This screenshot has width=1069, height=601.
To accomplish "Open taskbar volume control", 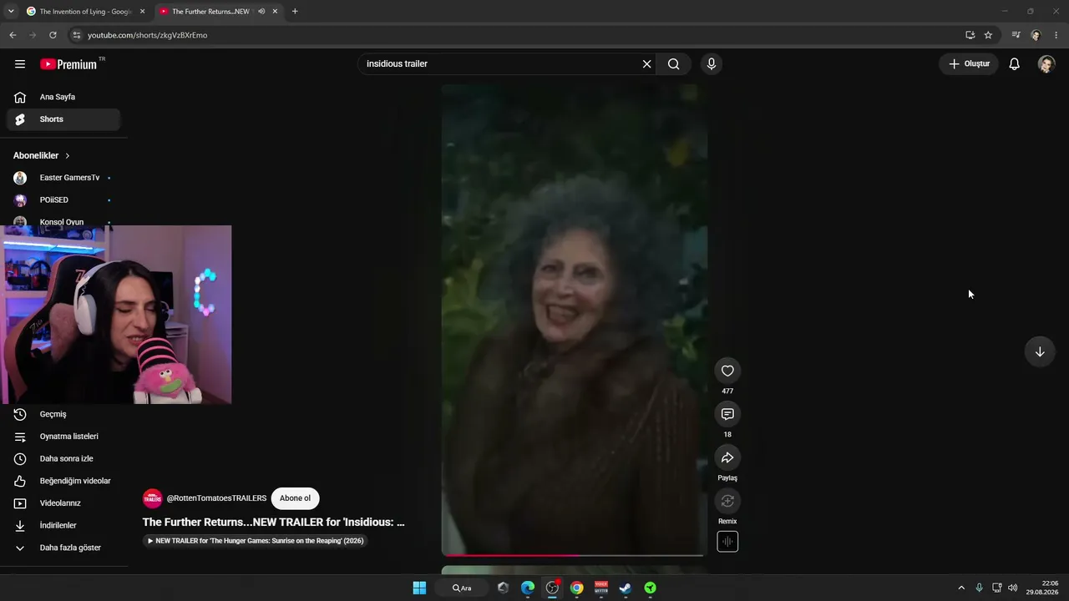I will tap(1012, 588).
